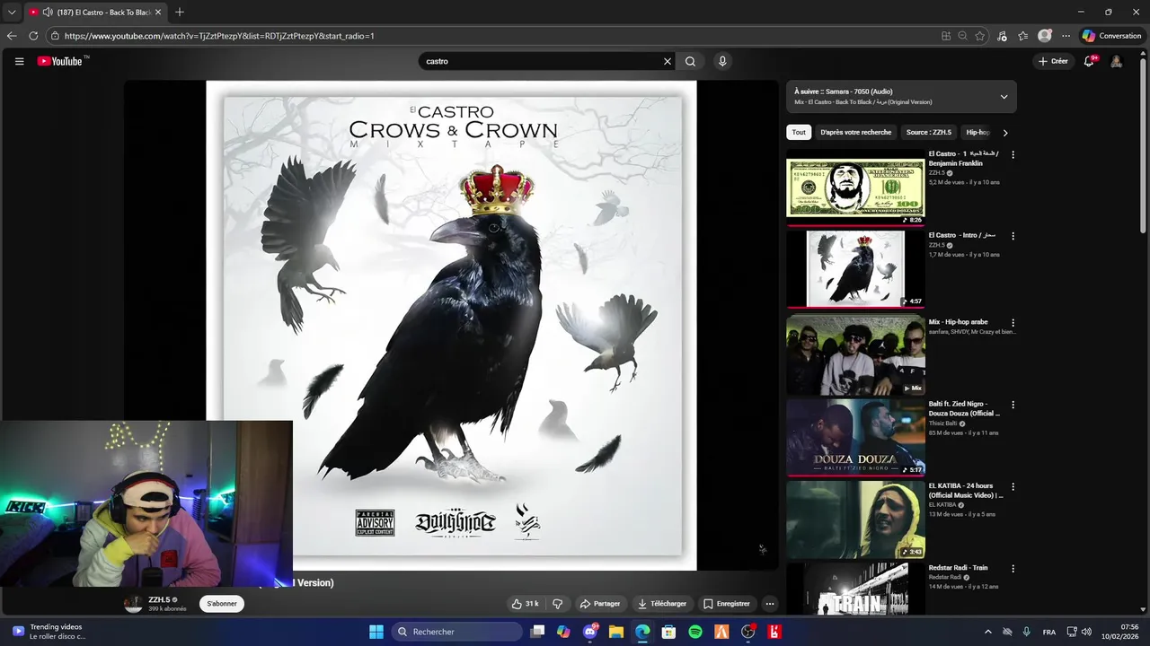Open options for El Castro Intro video
1150x646 pixels.
click(1013, 236)
